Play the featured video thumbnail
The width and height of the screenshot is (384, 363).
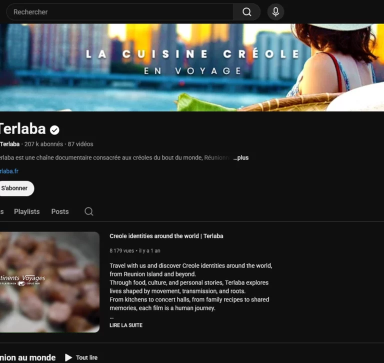pos(49,282)
